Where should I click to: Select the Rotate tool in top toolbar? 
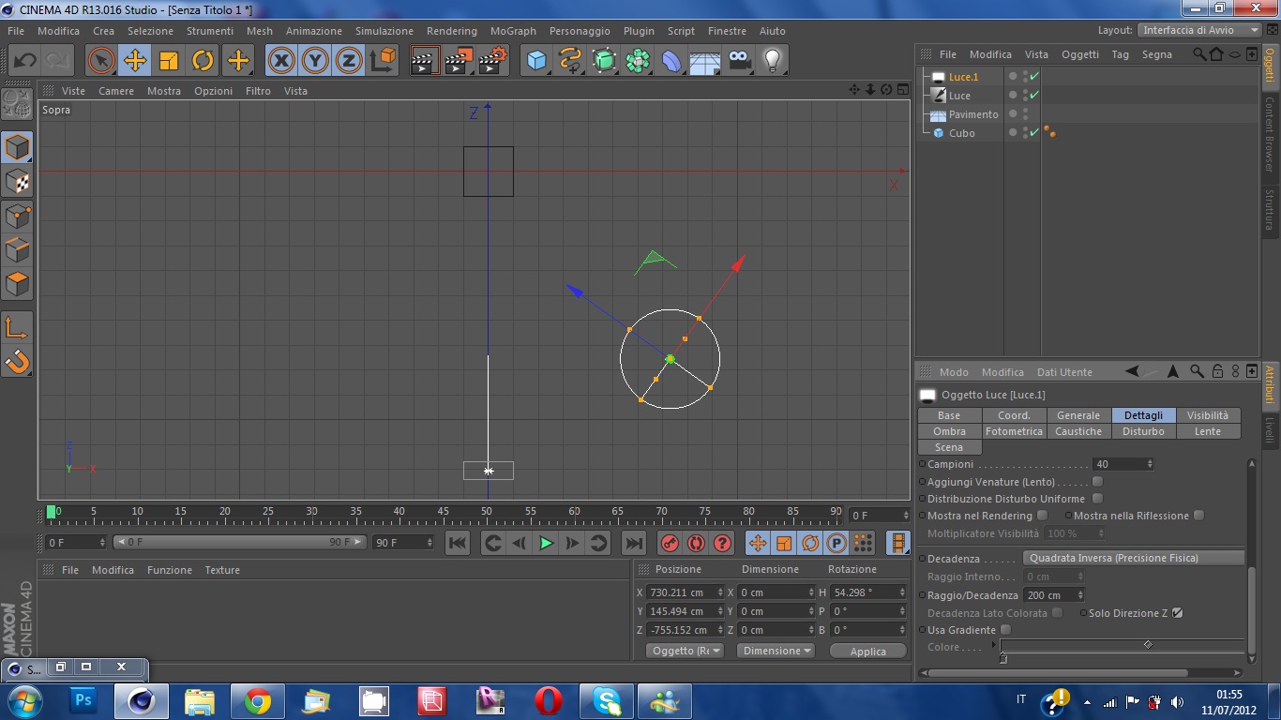click(203, 61)
